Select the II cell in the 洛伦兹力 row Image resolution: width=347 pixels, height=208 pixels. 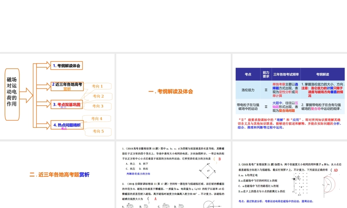pyautogui.click(x=266, y=90)
